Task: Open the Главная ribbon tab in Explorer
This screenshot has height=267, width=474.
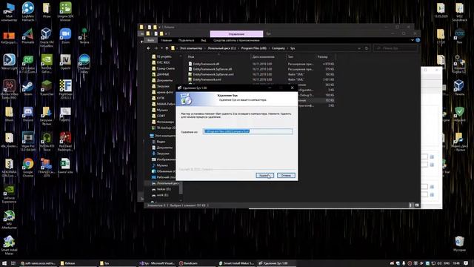Action: tap(166, 40)
